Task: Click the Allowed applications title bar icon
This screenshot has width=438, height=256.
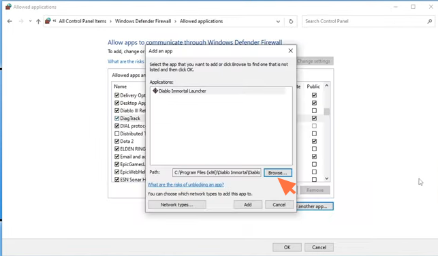Action: click(x=8, y=7)
